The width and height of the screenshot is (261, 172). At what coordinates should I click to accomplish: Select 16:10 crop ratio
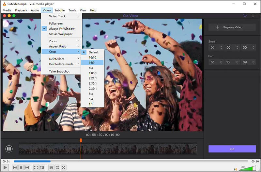[92, 57]
